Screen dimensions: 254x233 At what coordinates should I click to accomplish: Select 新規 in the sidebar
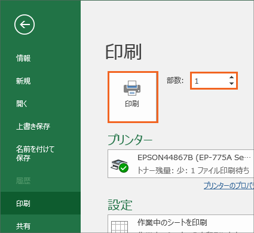point(23,81)
